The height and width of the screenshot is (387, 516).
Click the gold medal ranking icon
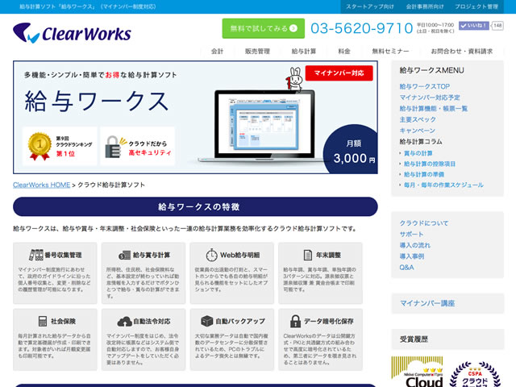pyautogui.click(x=40, y=146)
